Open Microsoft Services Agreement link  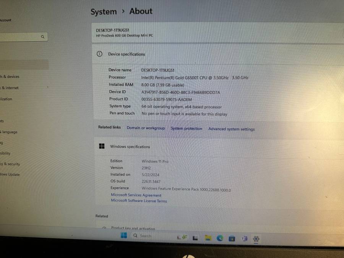tap(136, 195)
